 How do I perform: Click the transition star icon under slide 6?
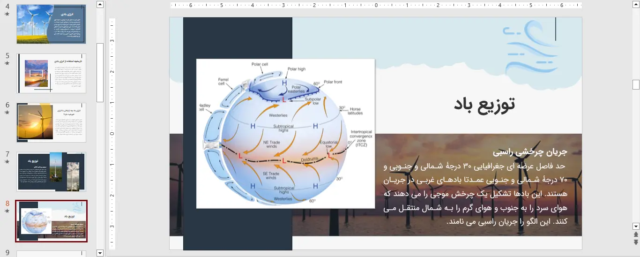pyautogui.click(x=7, y=113)
